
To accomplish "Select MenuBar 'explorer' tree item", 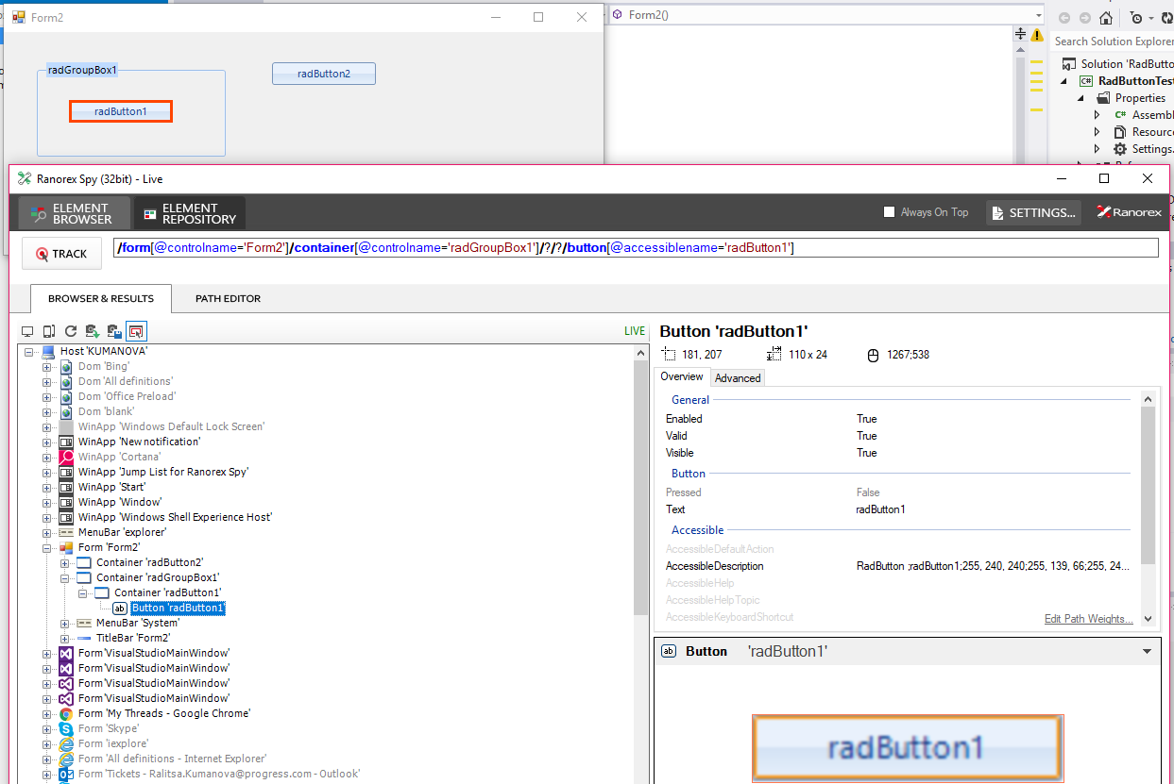I will point(122,532).
